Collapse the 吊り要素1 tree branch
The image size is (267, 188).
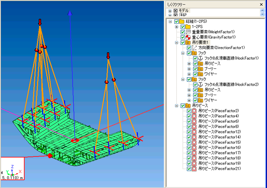pos(177,43)
